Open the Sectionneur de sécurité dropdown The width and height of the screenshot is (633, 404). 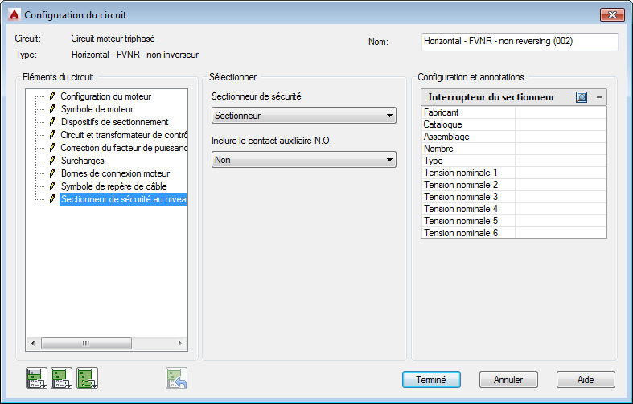[x=304, y=116]
